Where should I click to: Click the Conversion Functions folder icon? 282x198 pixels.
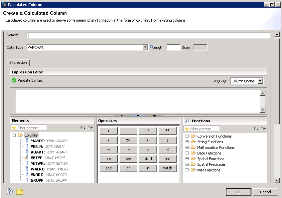pos(193,136)
